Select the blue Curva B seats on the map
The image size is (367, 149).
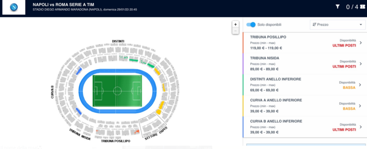tap(79, 70)
